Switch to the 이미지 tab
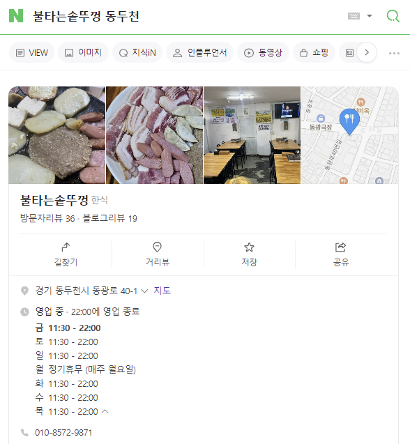The height and width of the screenshot is (444, 410). coord(83,53)
